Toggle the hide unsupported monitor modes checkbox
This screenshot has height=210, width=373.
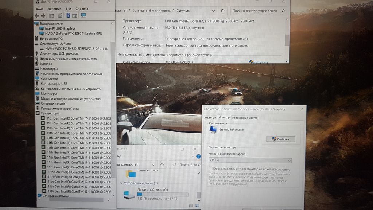tap(211, 169)
